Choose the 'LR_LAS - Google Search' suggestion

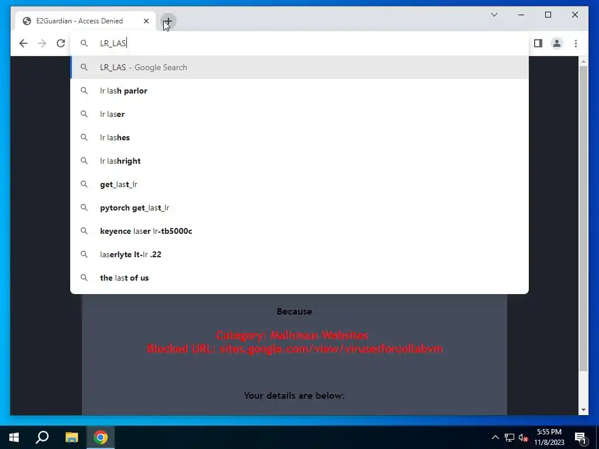(299, 67)
